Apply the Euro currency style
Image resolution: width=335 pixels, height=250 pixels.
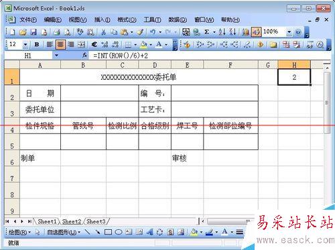pyautogui.click(x=94, y=44)
